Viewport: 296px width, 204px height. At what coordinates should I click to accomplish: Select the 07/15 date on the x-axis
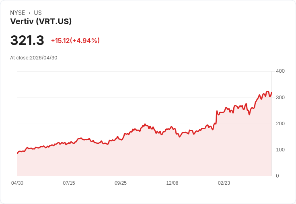coord(69,183)
